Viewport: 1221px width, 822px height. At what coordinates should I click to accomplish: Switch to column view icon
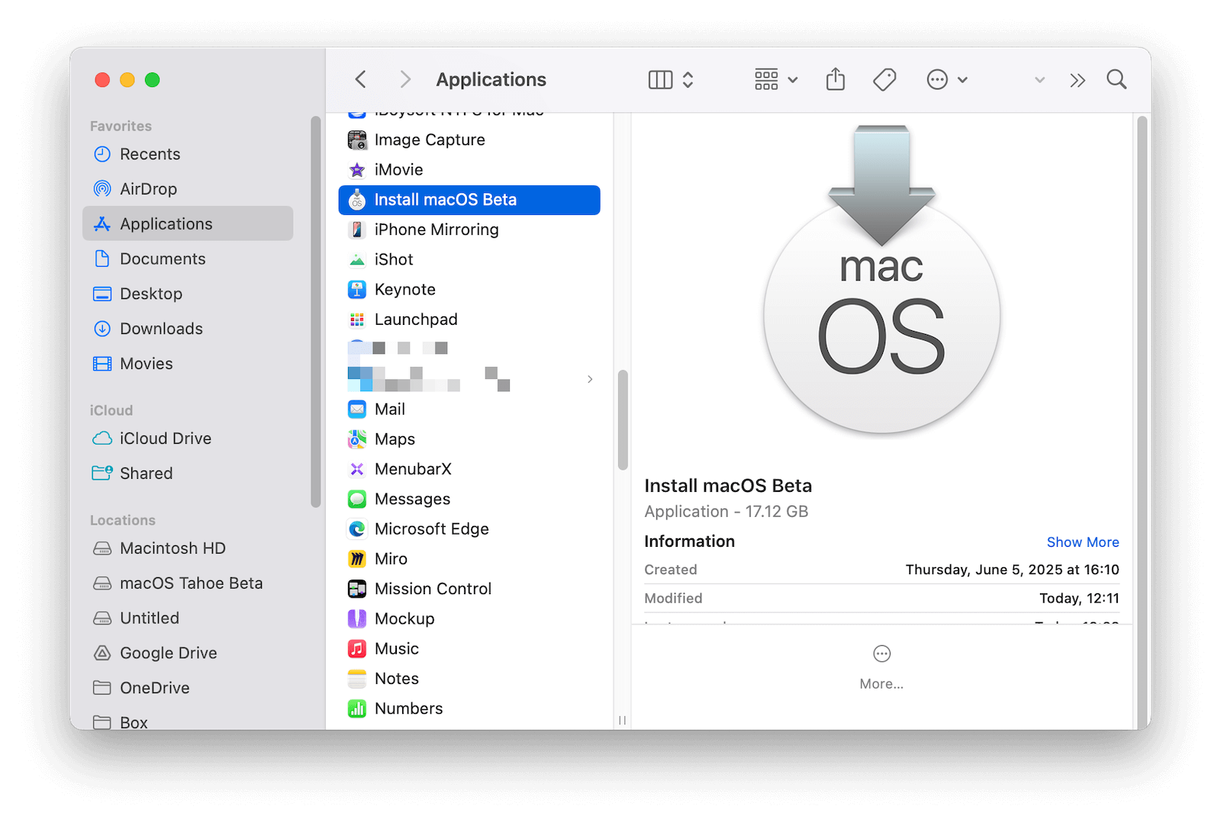pyautogui.click(x=660, y=79)
